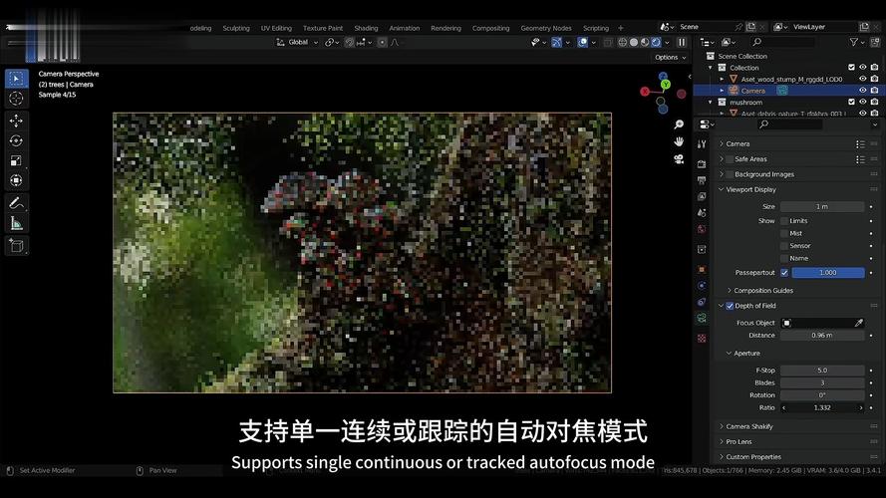The width and height of the screenshot is (886, 498).
Task: Hide the mushroom collection in viewport
Action: [863, 103]
